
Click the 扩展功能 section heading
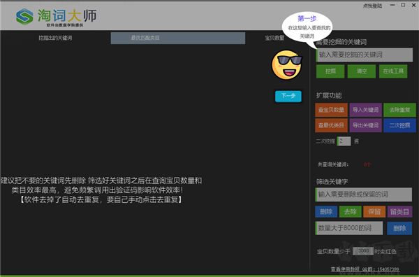[329, 96]
